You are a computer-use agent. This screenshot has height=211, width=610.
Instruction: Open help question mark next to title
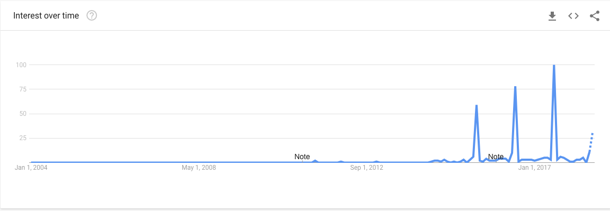(x=92, y=15)
